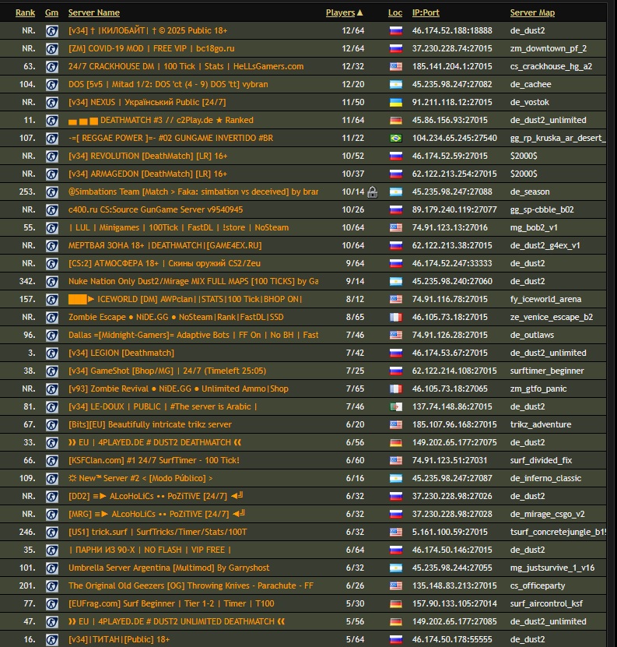Click the 8/12 players count cell
617x647 pixels.
355,299
